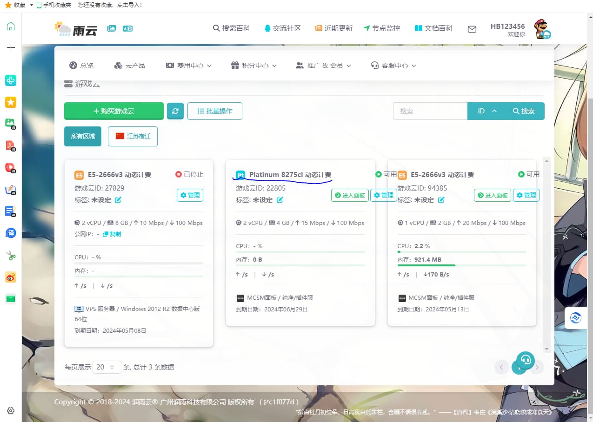Open the AI image tool sidebar icon
Image resolution: width=593 pixels, height=422 pixels.
[x=11, y=124]
